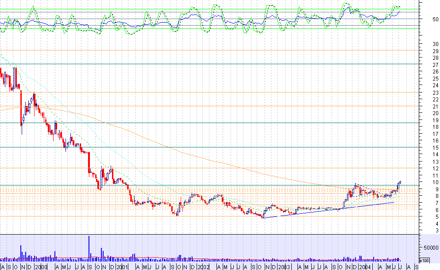Select price label 26 on price axis

pyautogui.click(x=436, y=72)
